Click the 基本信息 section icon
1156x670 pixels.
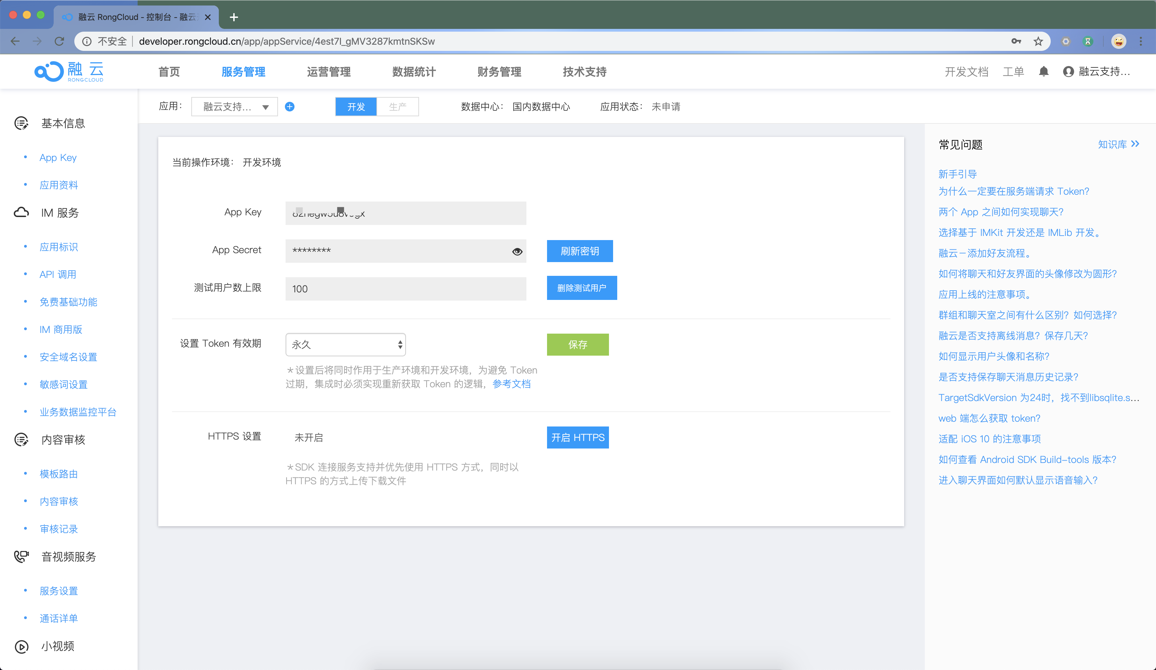click(x=21, y=123)
